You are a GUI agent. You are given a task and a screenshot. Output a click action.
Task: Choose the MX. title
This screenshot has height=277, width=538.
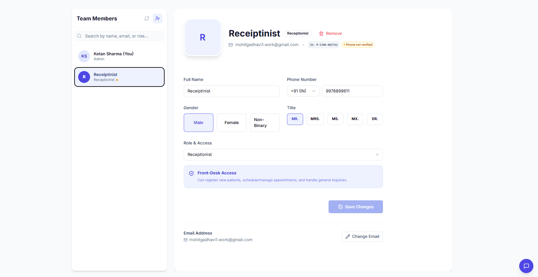click(x=355, y=119)
